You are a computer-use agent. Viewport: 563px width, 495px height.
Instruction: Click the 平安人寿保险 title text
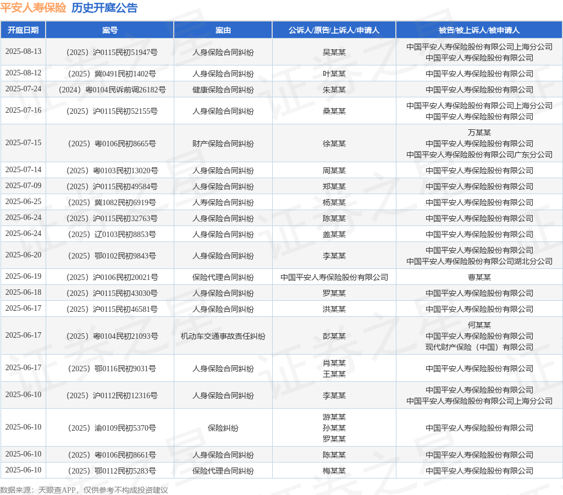[x=33, y=8]
